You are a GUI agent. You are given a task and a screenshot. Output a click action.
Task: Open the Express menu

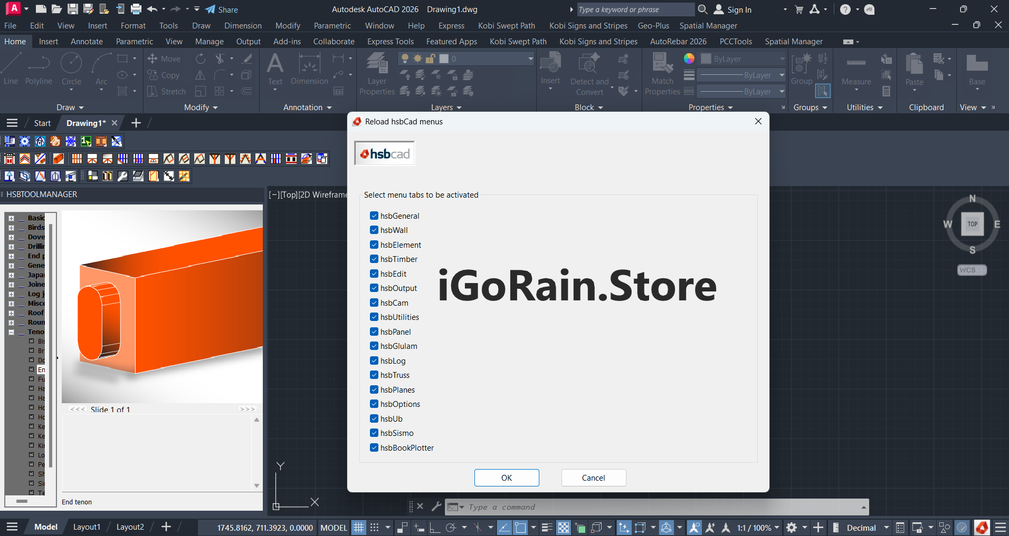pyautogui.click(x=451, y=26)
